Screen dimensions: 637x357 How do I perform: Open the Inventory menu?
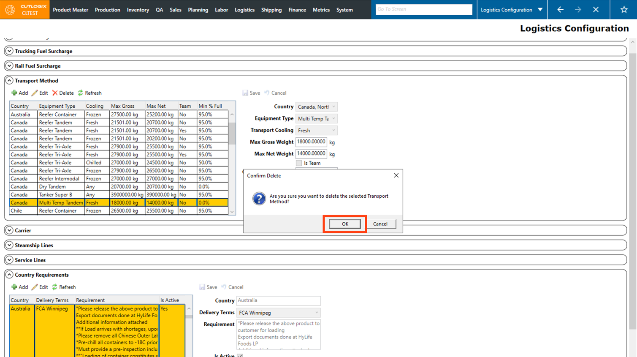pos(138,10)
